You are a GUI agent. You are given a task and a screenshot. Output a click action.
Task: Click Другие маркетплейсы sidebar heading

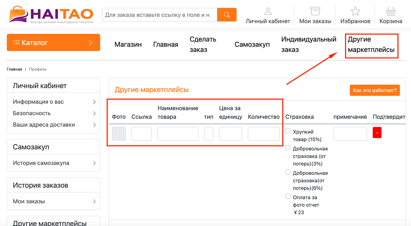coord(50,224)
